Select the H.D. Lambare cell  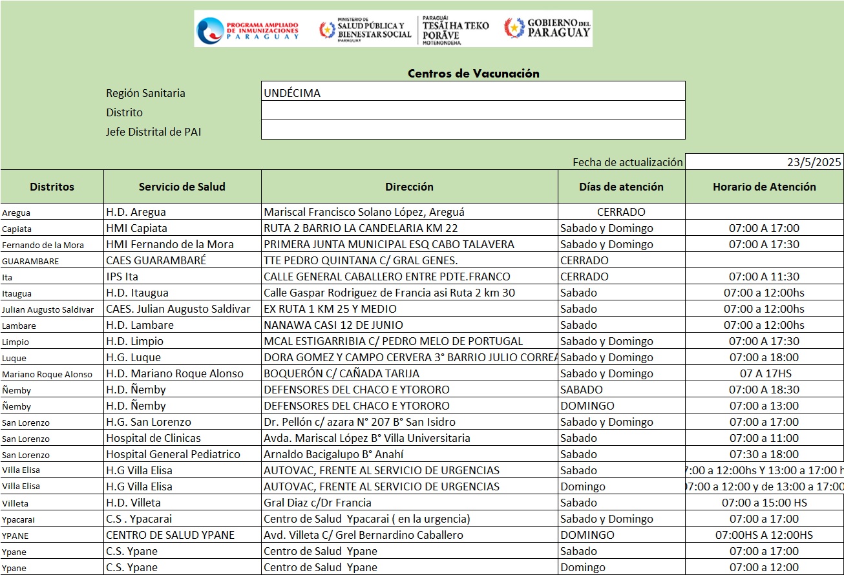[x=182, y=325]
